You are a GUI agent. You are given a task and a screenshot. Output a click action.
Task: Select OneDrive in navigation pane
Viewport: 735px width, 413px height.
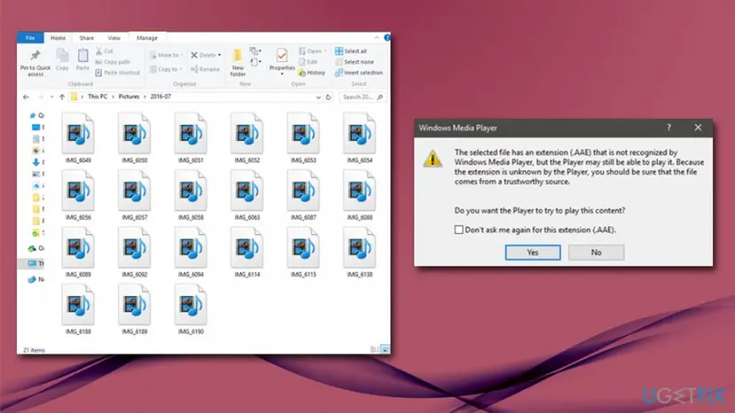(x=36, y=248)
